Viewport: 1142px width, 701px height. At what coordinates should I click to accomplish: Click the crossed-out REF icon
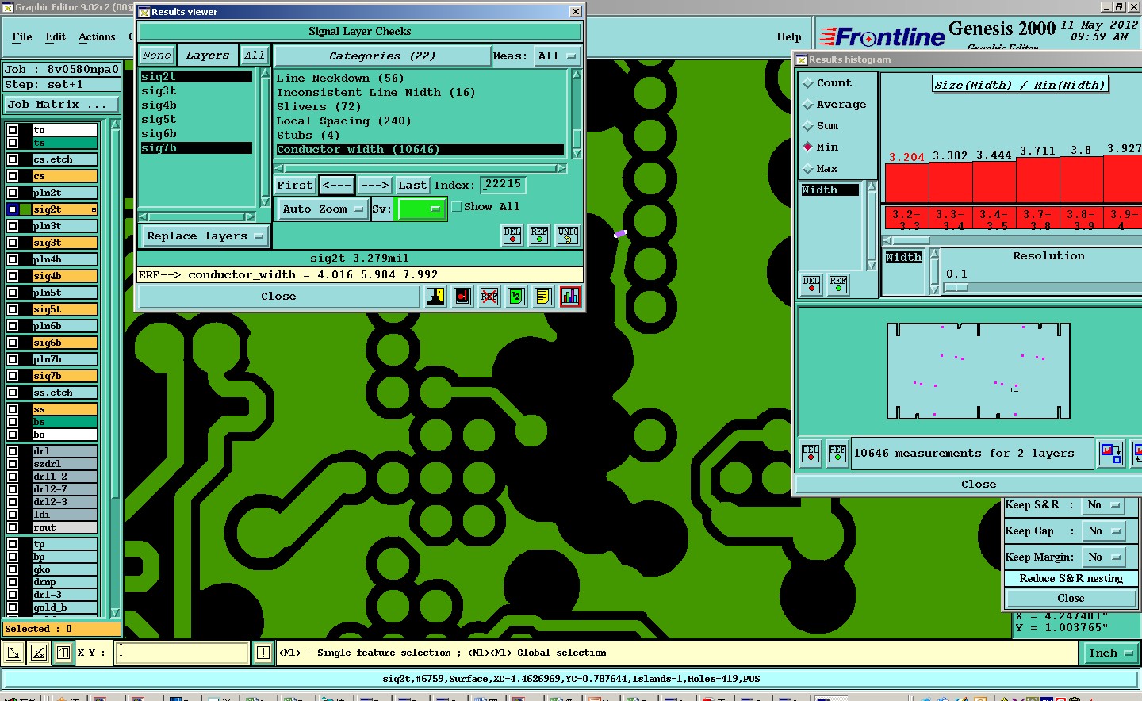(x=489, y=297)
